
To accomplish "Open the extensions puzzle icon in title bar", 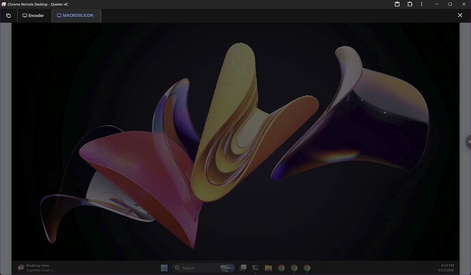I will point(410,4).
